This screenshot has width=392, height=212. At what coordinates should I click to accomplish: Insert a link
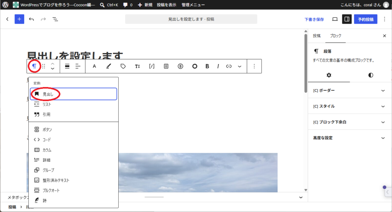(229, 66)
